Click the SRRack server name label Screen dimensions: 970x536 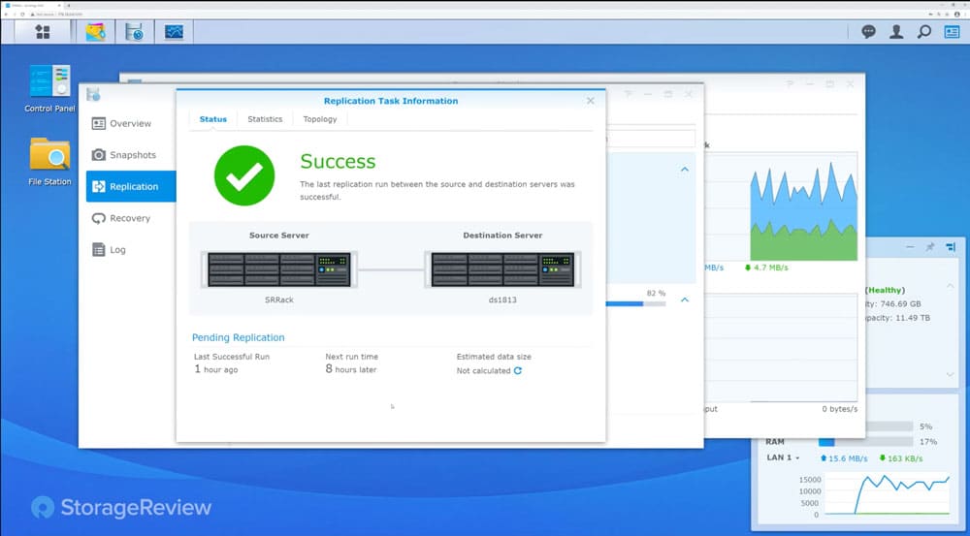point(279,300)
